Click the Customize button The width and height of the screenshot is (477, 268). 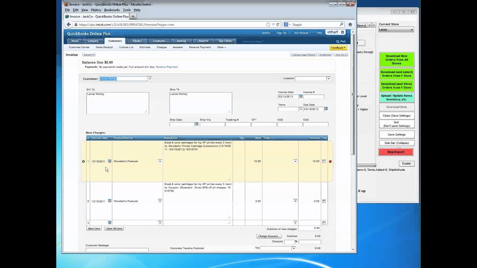click(x=325, y=55)
